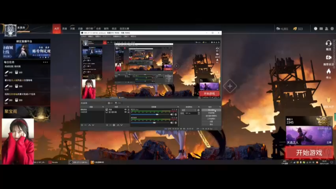The width and height of the screenshot is (336, 189).
Task: Open the Windows notification center icon
Action: (x=332, y=162)
